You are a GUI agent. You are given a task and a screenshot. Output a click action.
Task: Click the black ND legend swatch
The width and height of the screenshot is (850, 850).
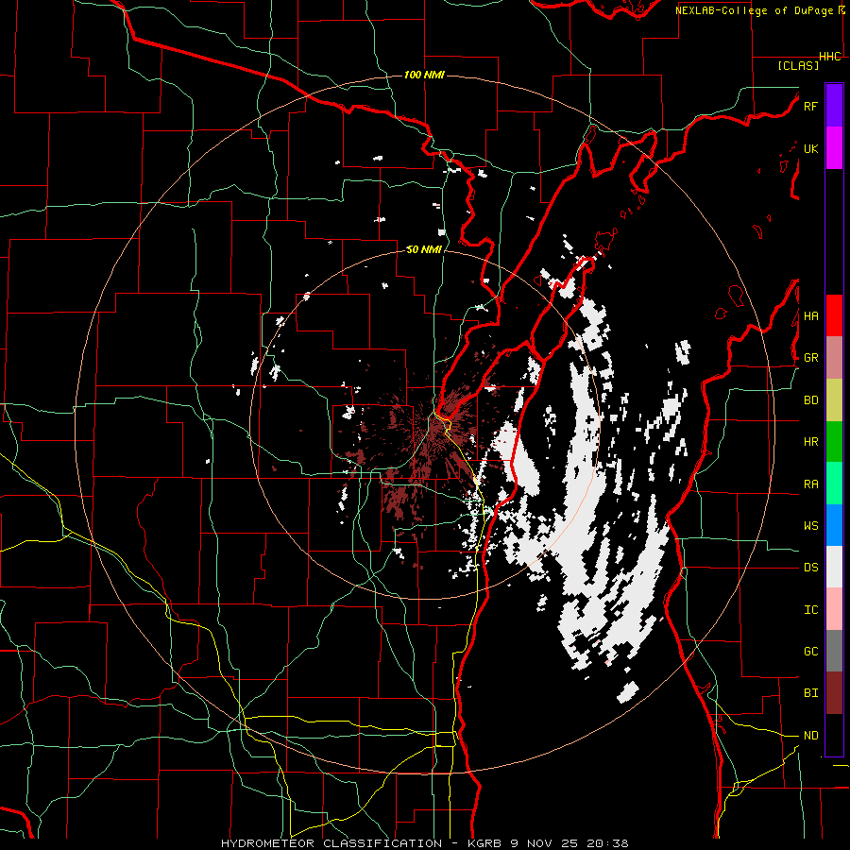[834, 735]
